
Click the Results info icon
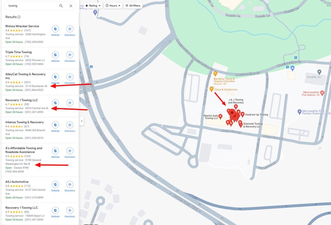coord(19,17)
